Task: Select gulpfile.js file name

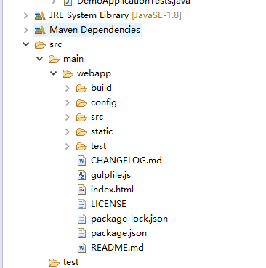Action: click(x=110, y=175)
